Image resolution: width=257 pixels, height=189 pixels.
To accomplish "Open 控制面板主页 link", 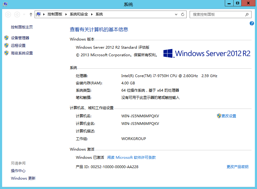I will 22,27.
